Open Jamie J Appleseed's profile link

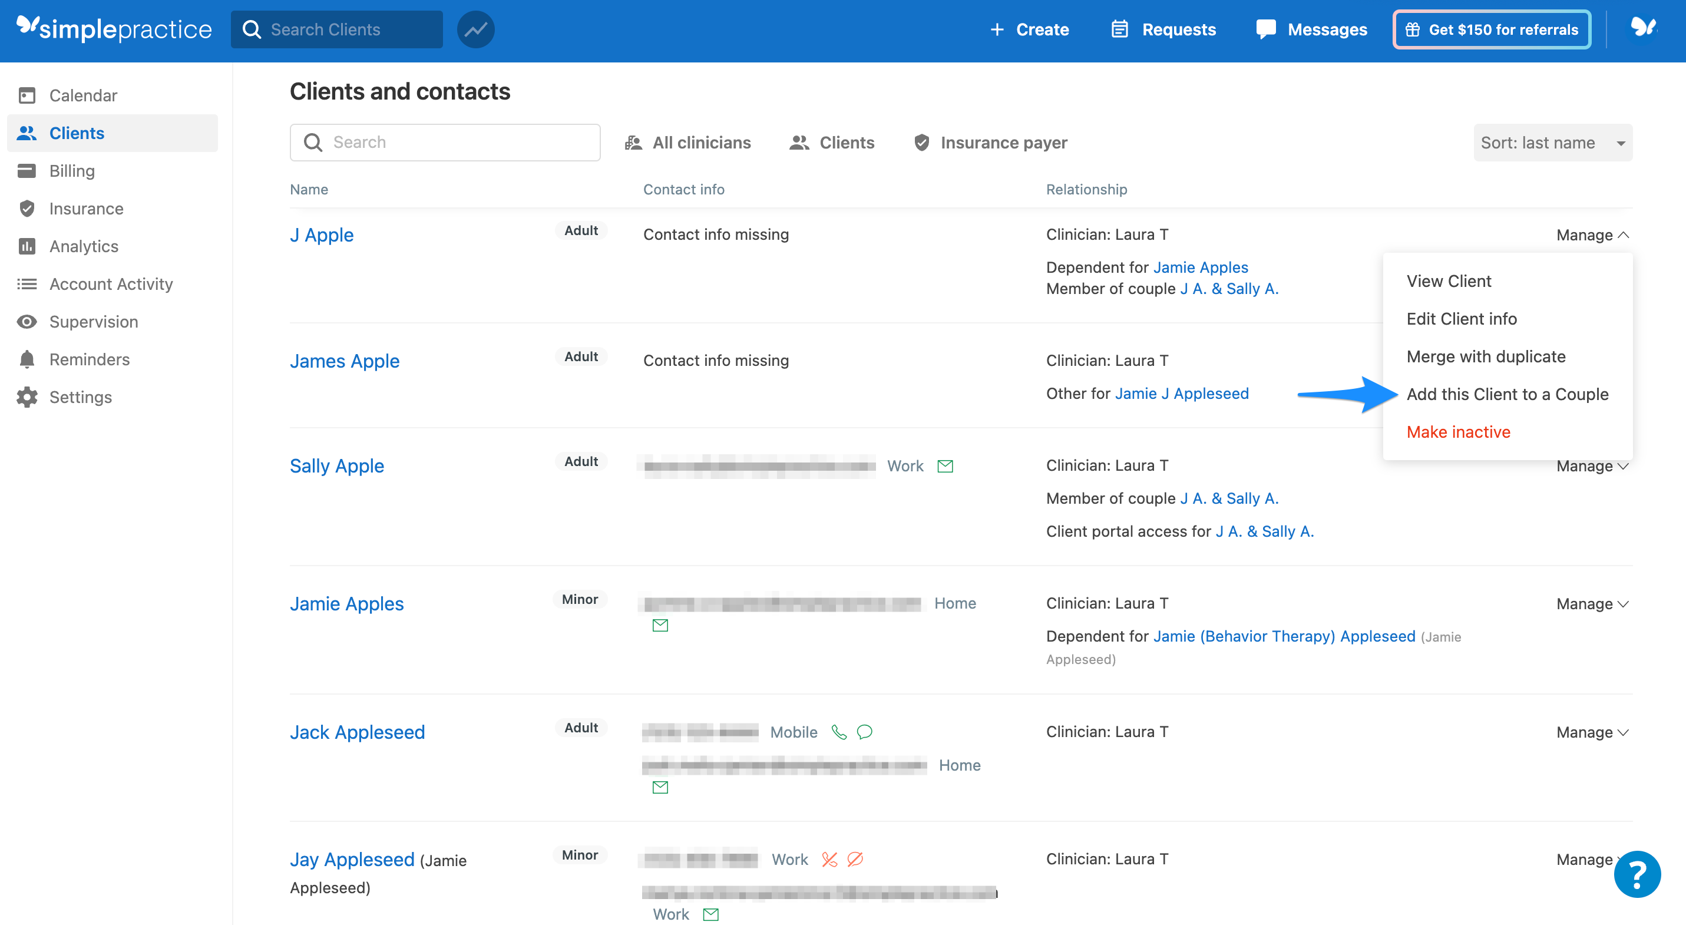(1181, 393)
